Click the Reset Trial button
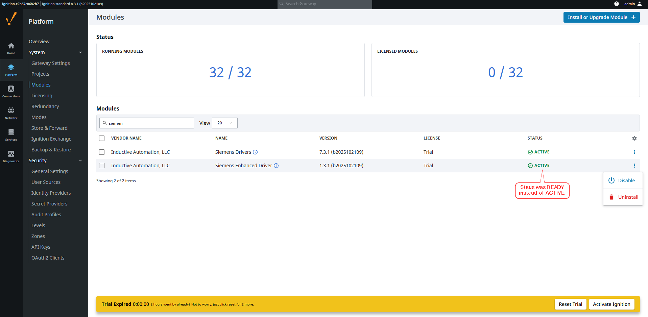Image resolution: width=648 pixels, height=317 pixels. [570, 304]
